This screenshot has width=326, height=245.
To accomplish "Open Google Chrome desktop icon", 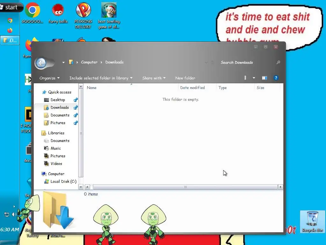I will tap(32, 13).
